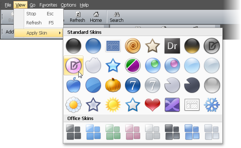Open Search with the binoculars button

[117, 17]
